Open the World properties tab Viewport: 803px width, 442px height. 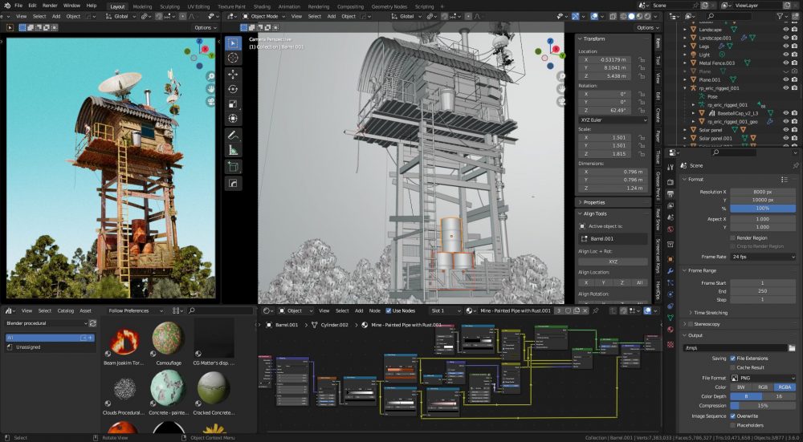pos(671,229)
